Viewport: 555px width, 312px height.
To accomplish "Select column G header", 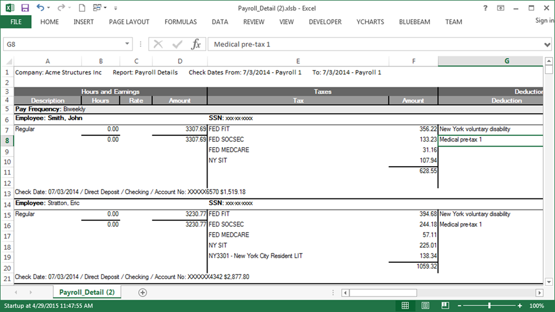I will tap(490, 61).
